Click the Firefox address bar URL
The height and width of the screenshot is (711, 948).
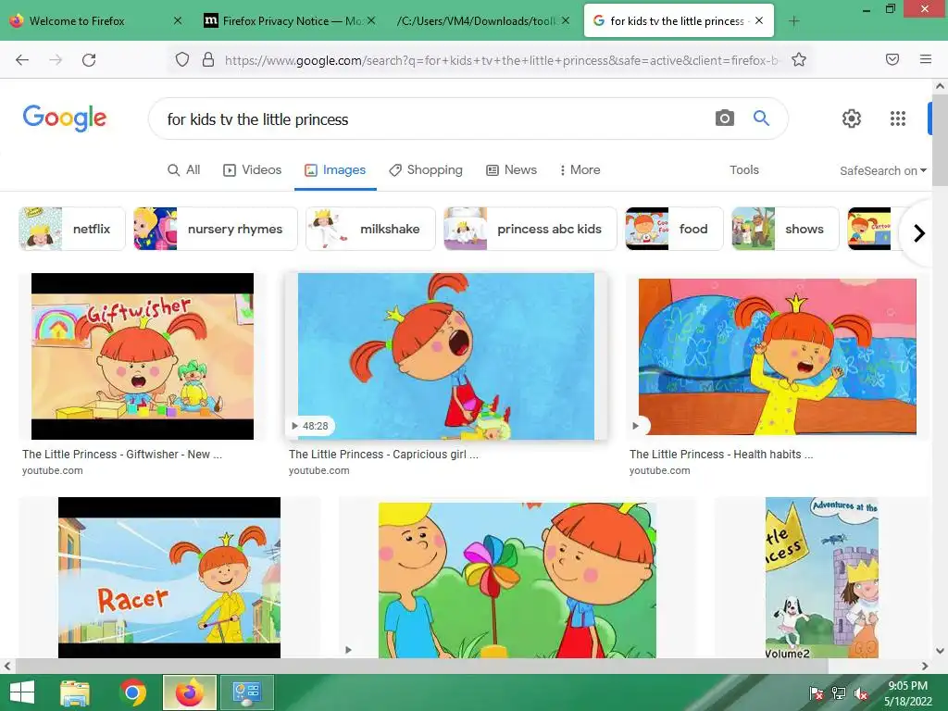(501, 60)
